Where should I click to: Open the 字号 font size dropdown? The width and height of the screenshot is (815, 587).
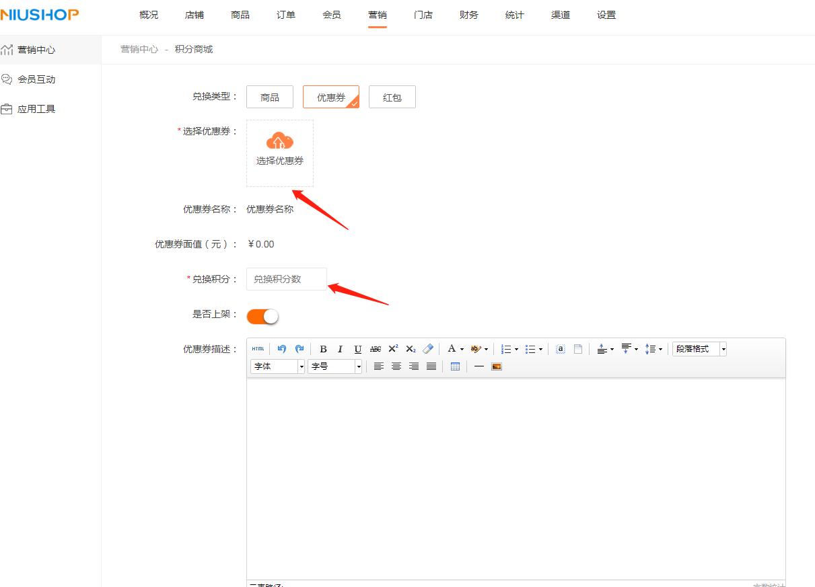coord(334,366)
